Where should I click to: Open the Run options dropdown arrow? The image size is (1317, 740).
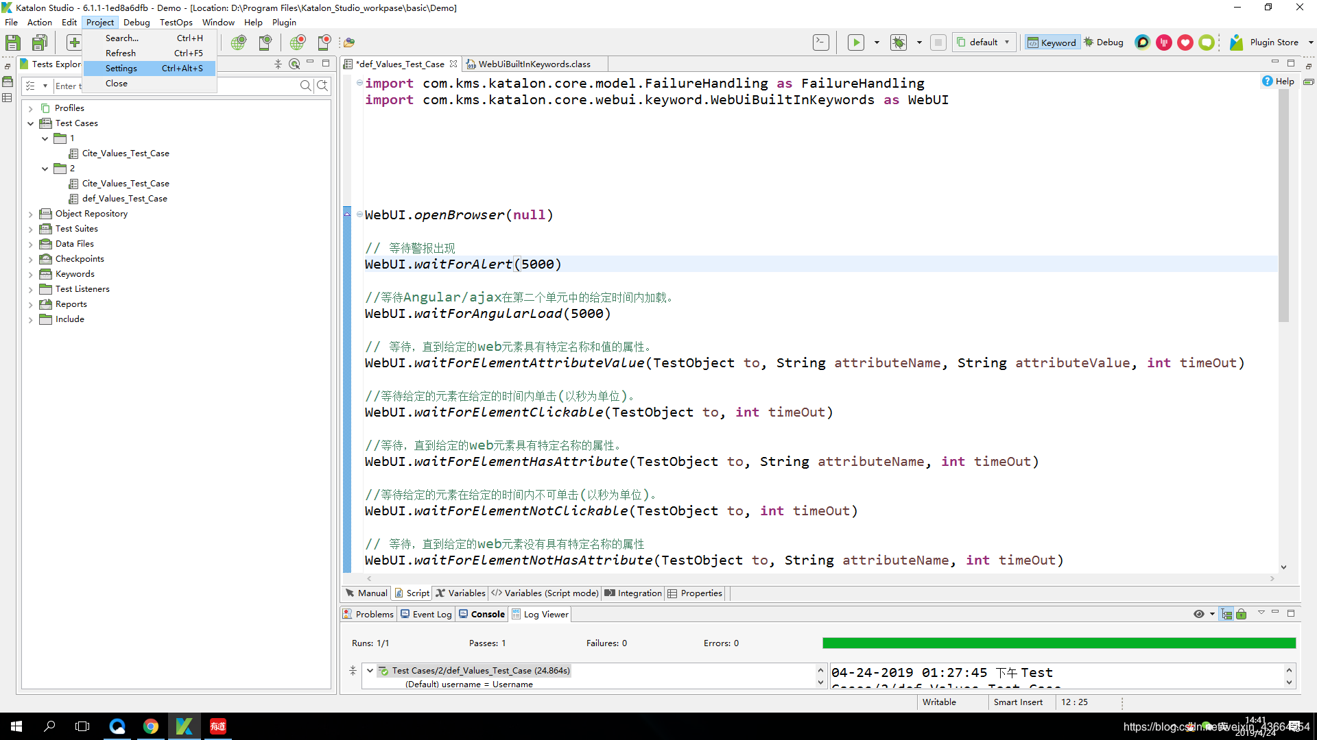(x=877, y=42)
